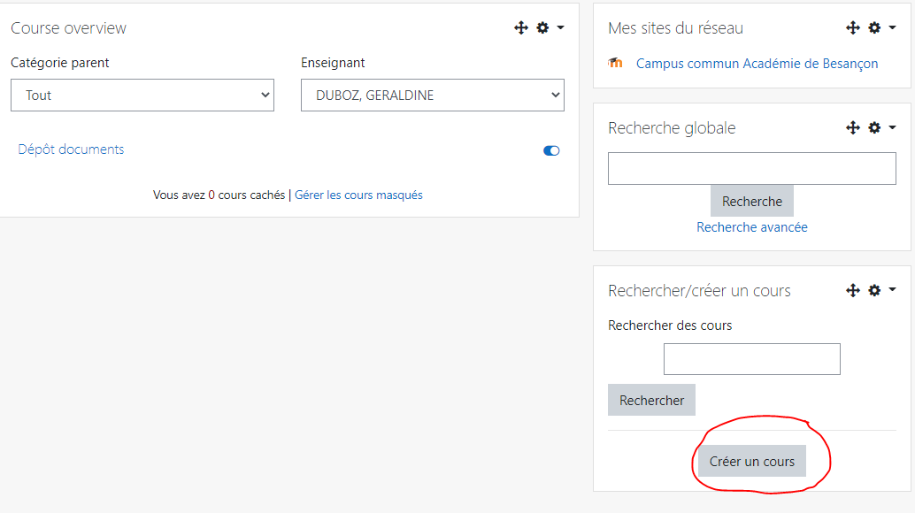
Task: Open the Catégorie parent dropdown showing Tout
Action: click(x=142, y=95)
